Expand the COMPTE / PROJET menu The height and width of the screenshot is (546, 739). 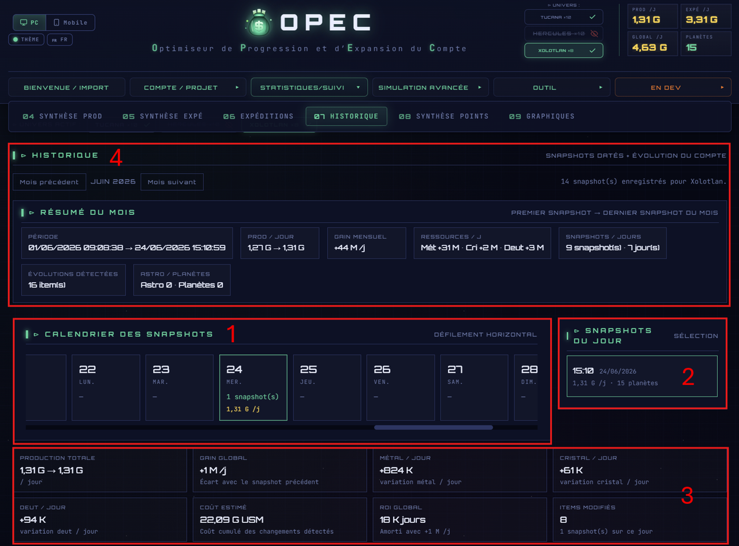click(x=188, y=87)
